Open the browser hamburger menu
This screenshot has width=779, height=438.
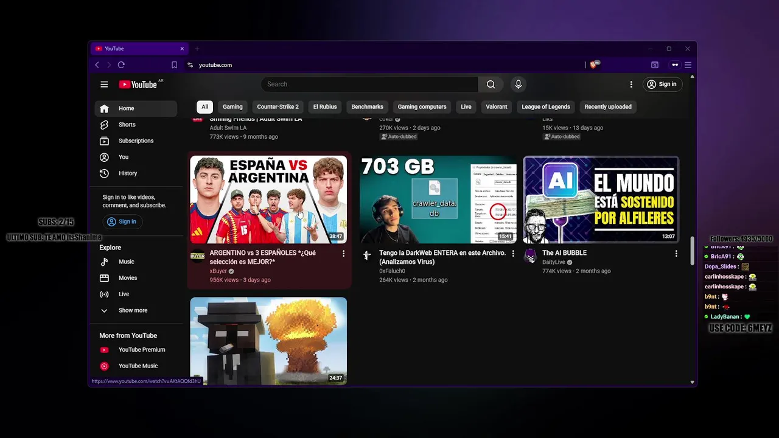click(x=688, y=65)
